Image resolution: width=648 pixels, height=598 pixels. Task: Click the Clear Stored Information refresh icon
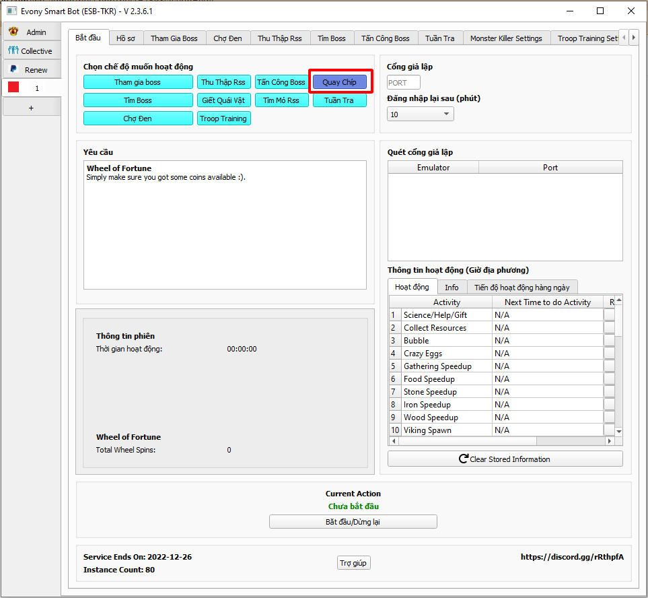(x=463, y=459)
